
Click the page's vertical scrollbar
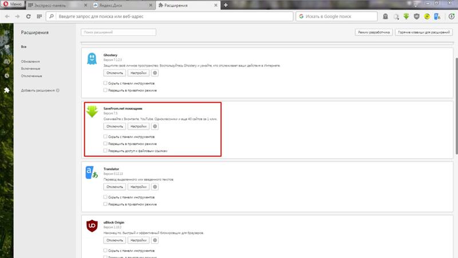(456, 107)
